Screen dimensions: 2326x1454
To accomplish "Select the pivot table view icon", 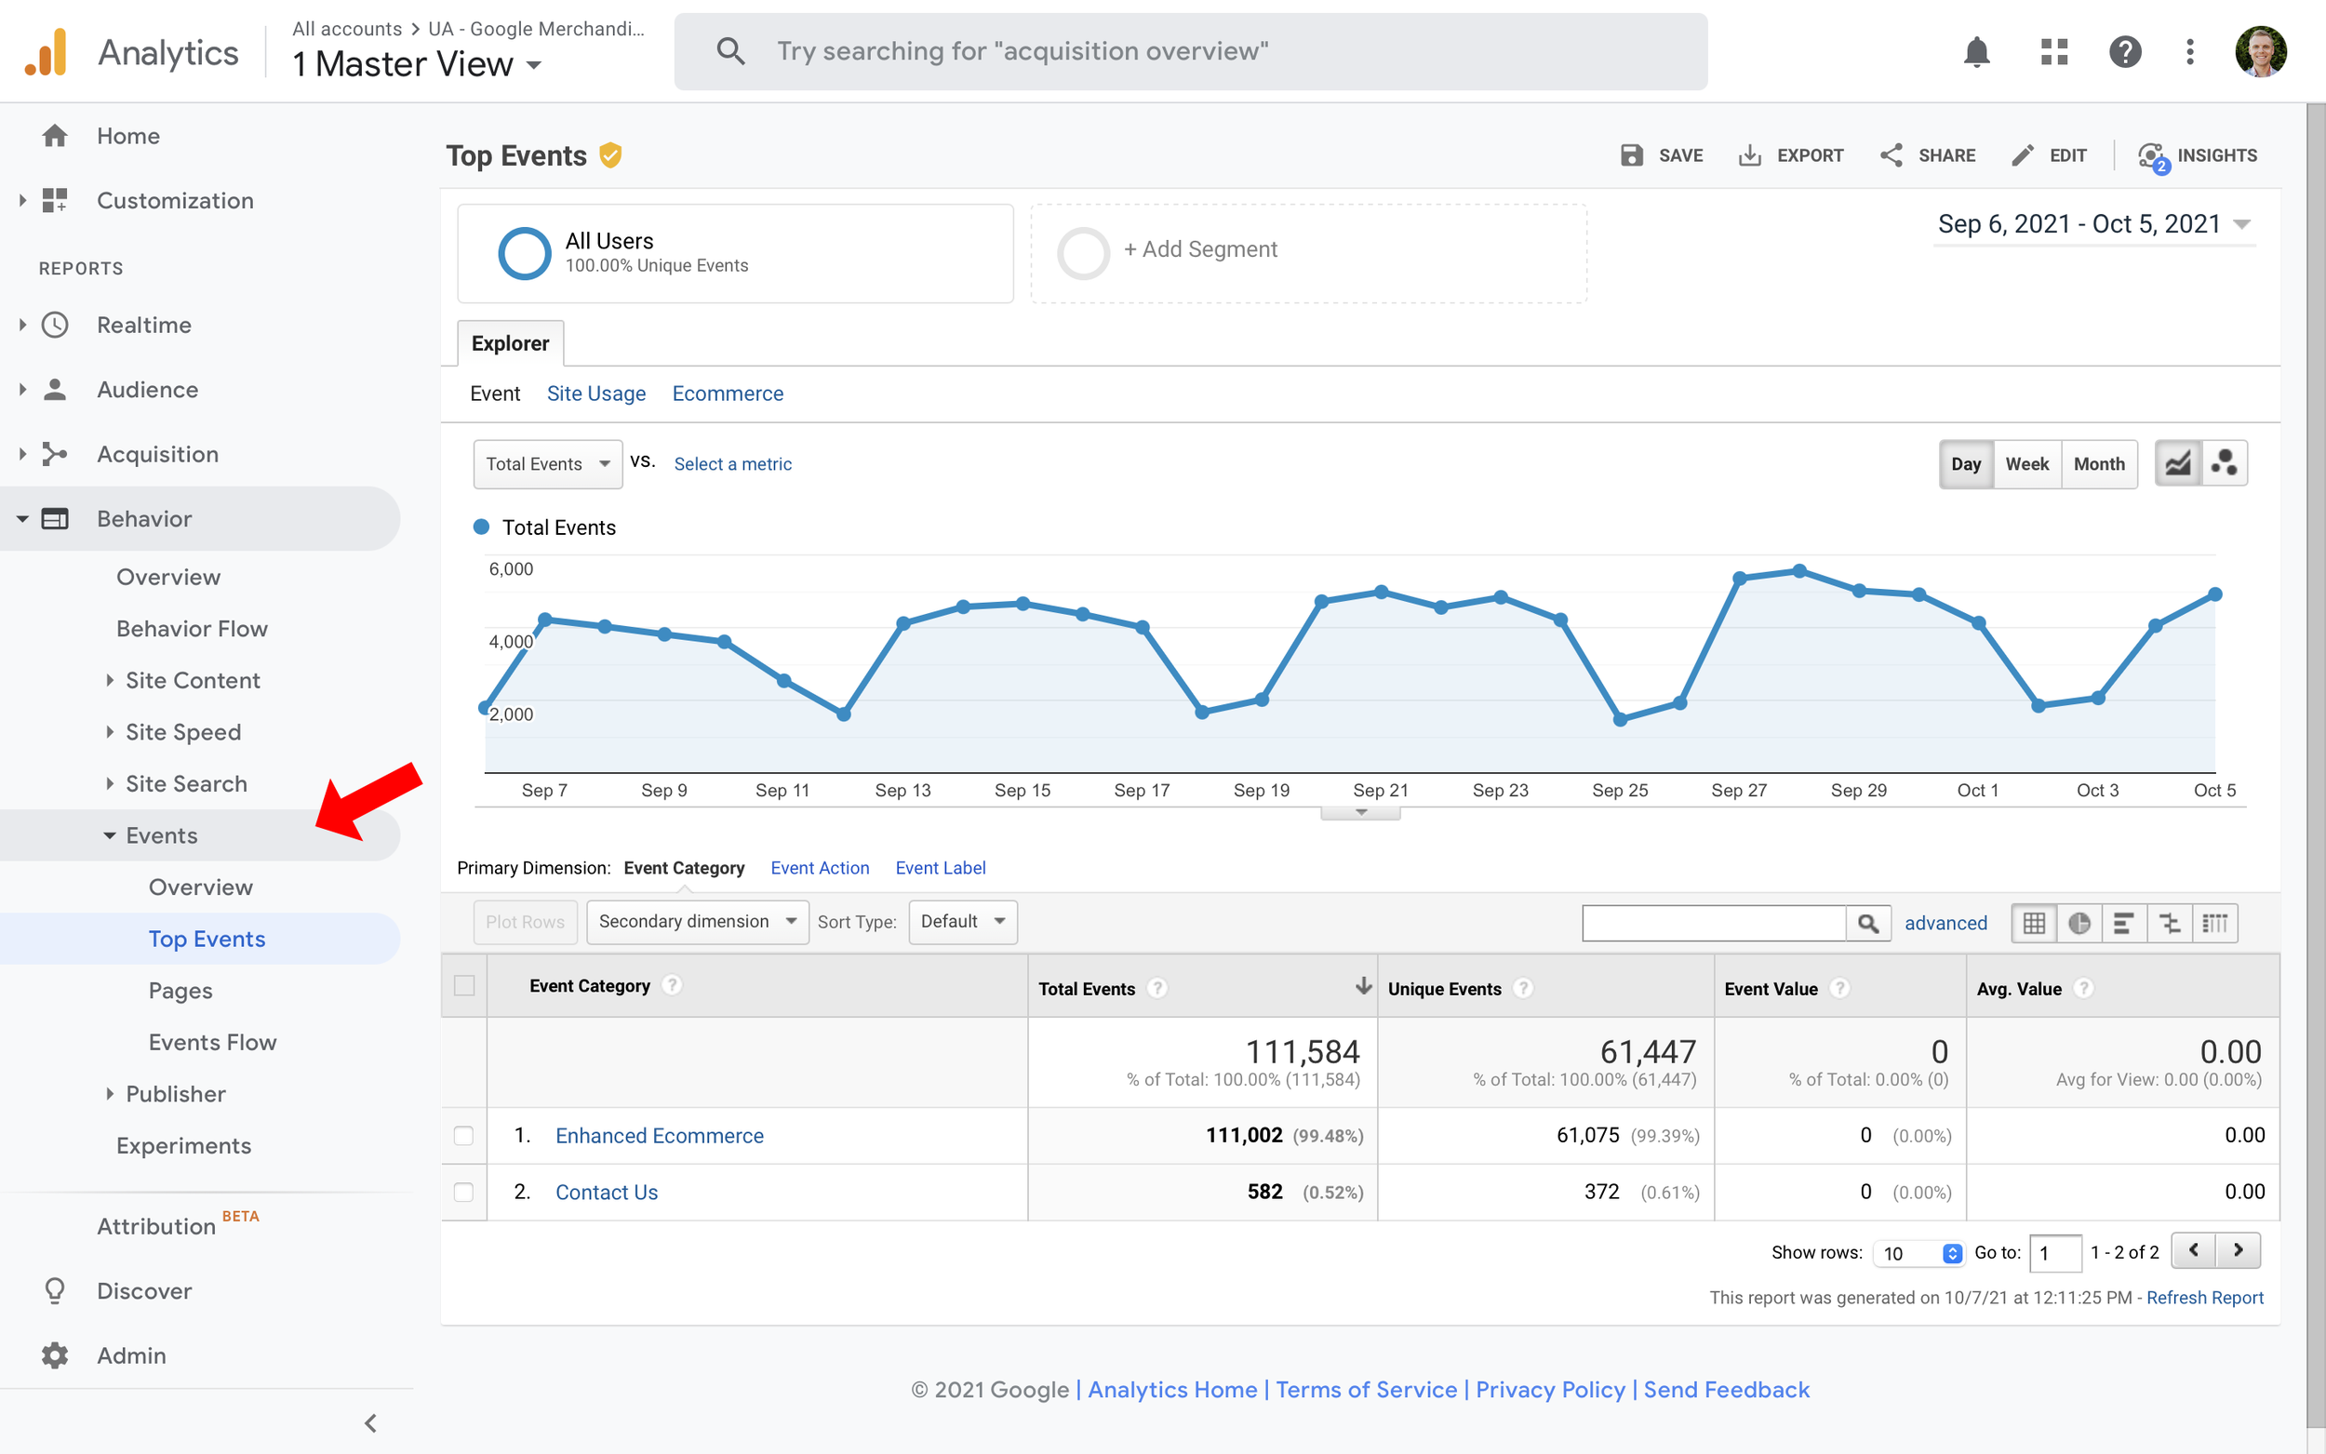I will [2215, 922].
